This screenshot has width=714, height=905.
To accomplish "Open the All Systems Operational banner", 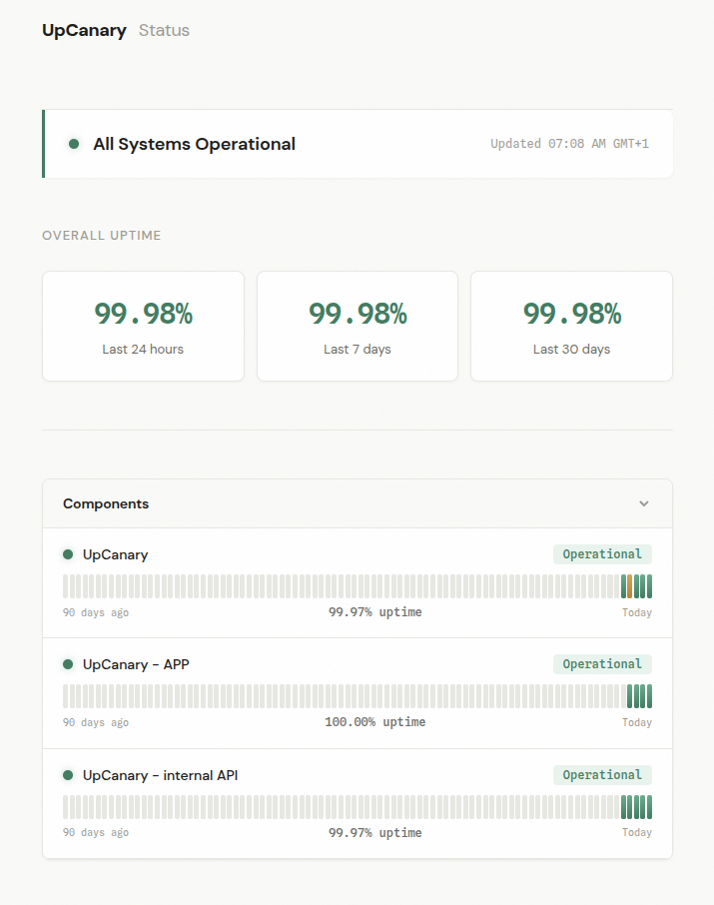I will pos(194,144).
